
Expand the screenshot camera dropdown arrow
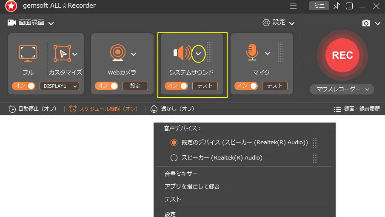pyautogui.click(x=378, y=23)
